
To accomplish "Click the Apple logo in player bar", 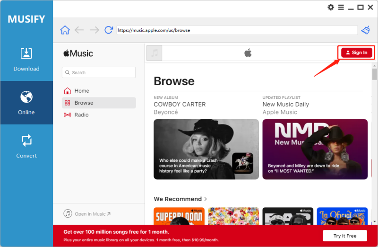I will tap(248, 53).
